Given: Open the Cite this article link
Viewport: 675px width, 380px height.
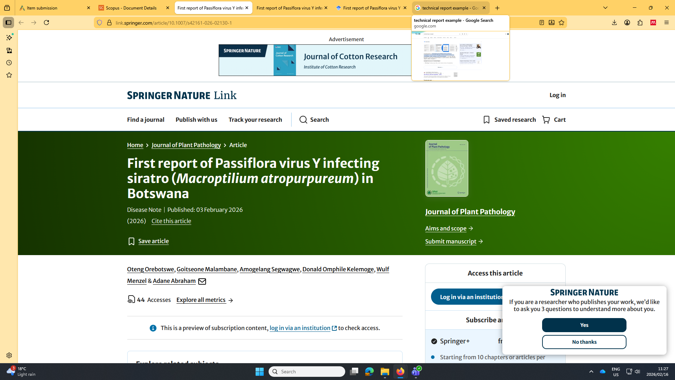Looking at the screenshot, I should [171, 221].
